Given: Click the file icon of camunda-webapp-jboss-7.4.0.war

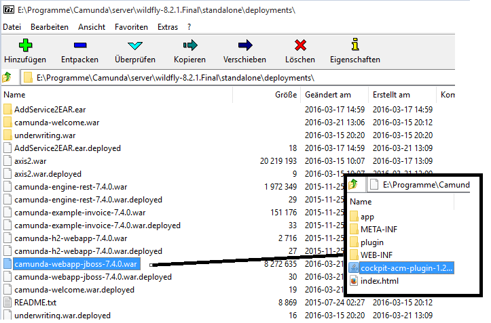Looking at the screenshot, I should click(x=7, y=264).
